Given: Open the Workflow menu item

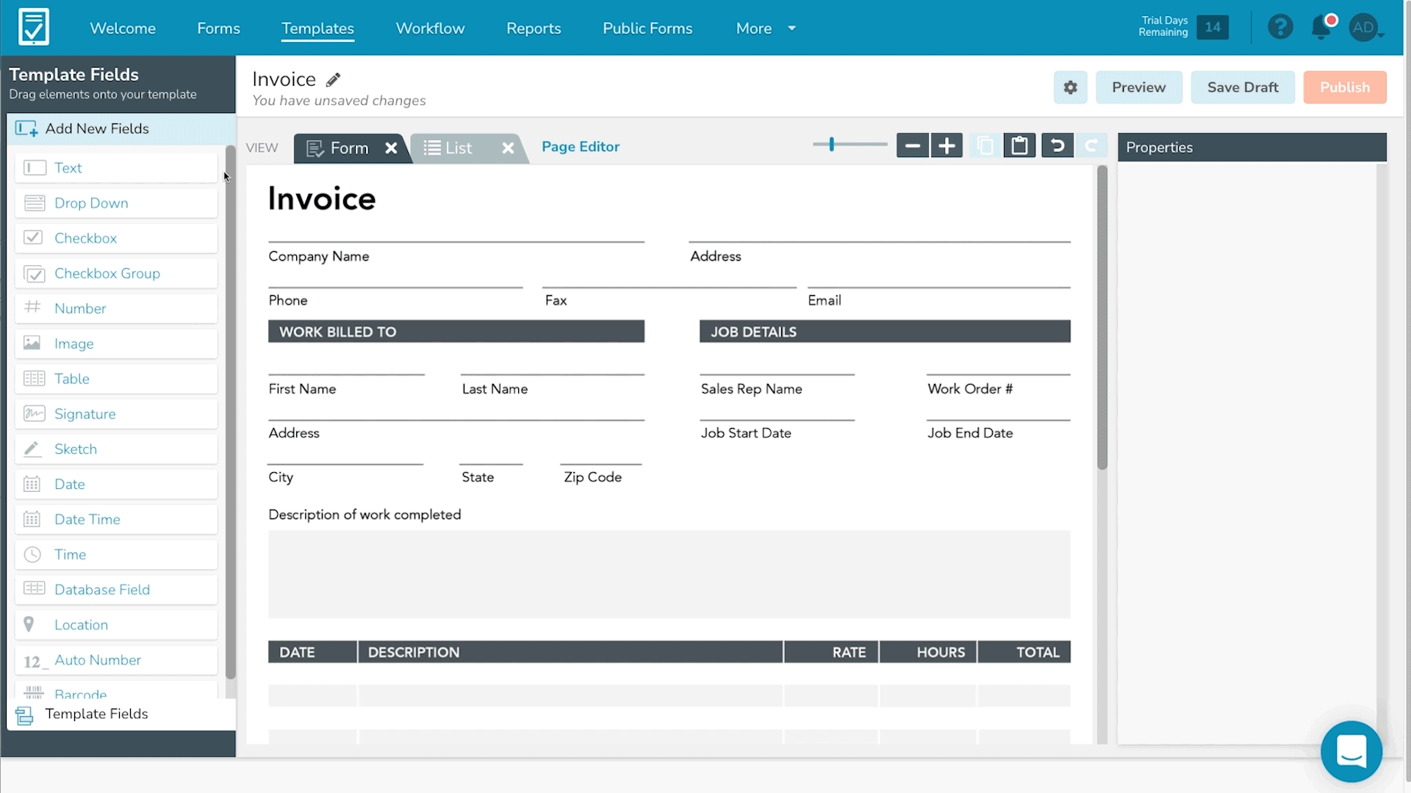Looking at the screenshot, I should point(430,28).
